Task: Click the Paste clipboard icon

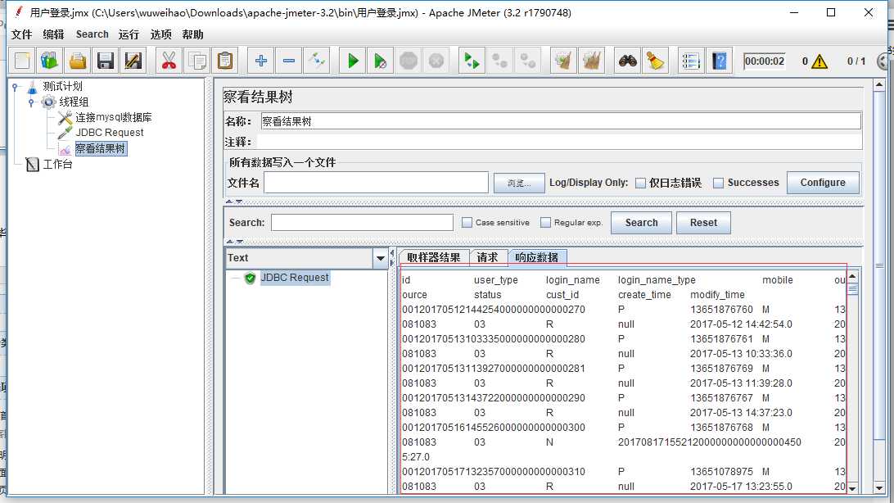Action: [x=225, y=61]
